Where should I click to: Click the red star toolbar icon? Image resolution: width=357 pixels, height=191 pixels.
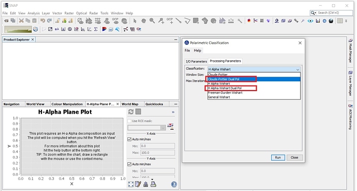point(249,21)
